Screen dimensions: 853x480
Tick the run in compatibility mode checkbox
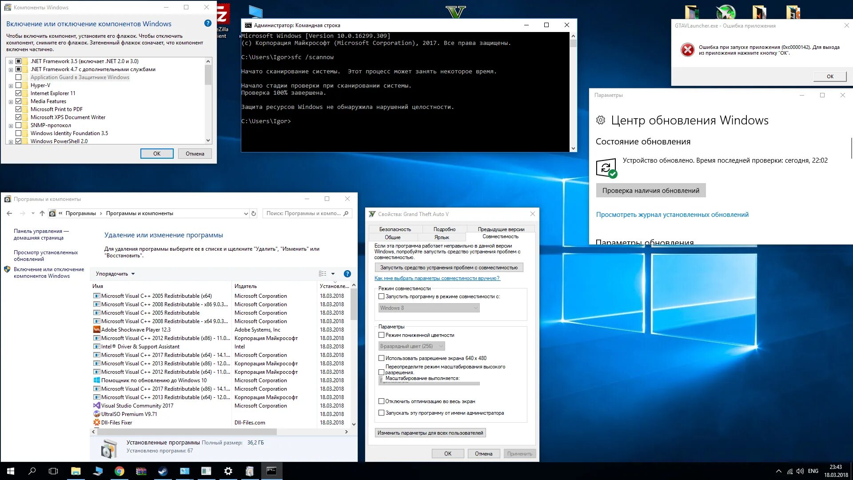(x=381, y=296)
